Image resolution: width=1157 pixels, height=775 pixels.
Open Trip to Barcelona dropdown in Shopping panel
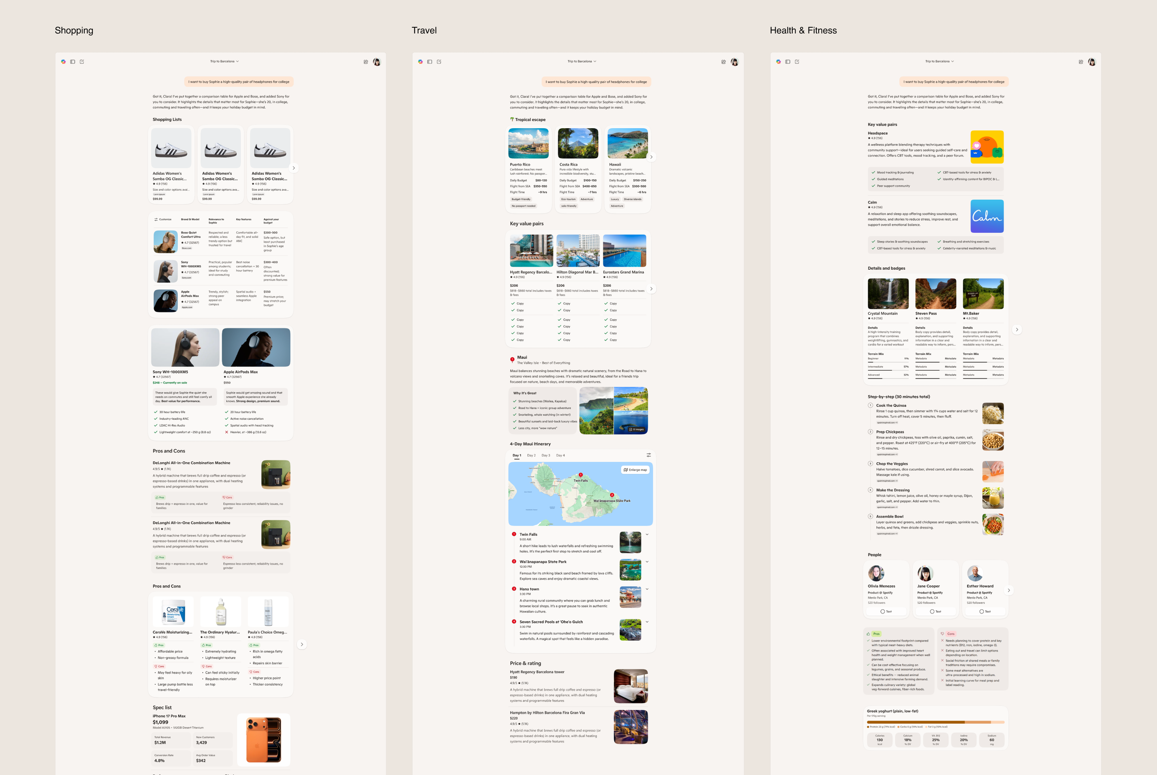click(224, 61)
